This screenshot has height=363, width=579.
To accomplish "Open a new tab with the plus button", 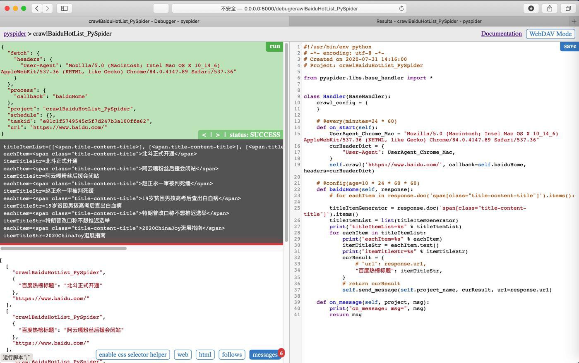I will [x=574, y=21].
